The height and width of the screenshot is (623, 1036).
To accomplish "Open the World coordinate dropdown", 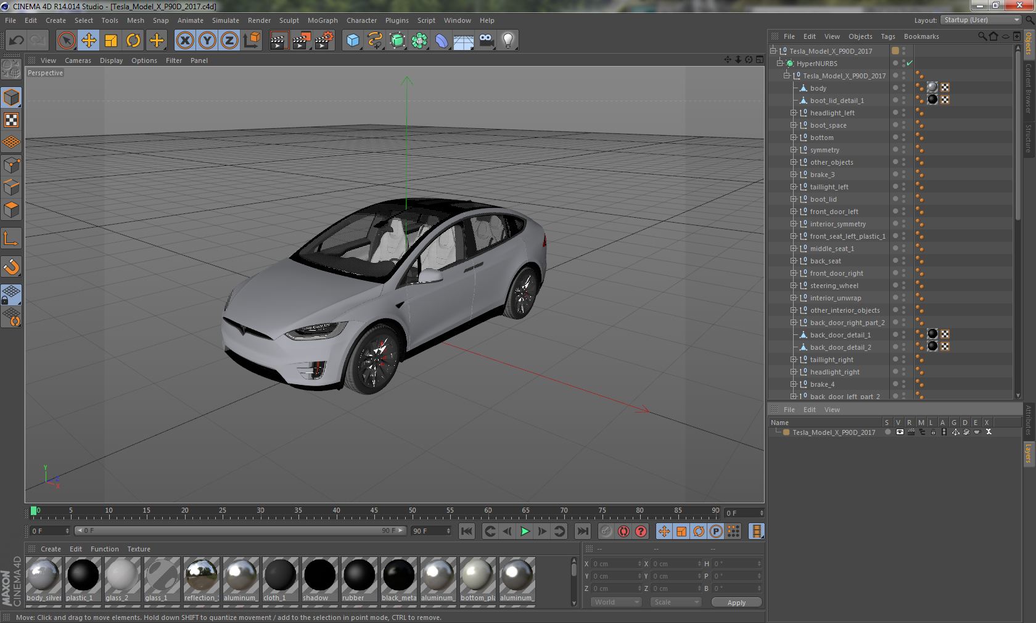I will [x=617, y=602].
